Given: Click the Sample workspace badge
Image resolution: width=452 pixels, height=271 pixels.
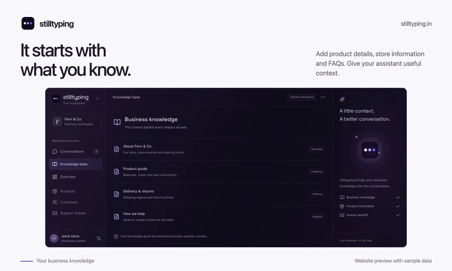Looking at the screenshot, I should [302, 97].
